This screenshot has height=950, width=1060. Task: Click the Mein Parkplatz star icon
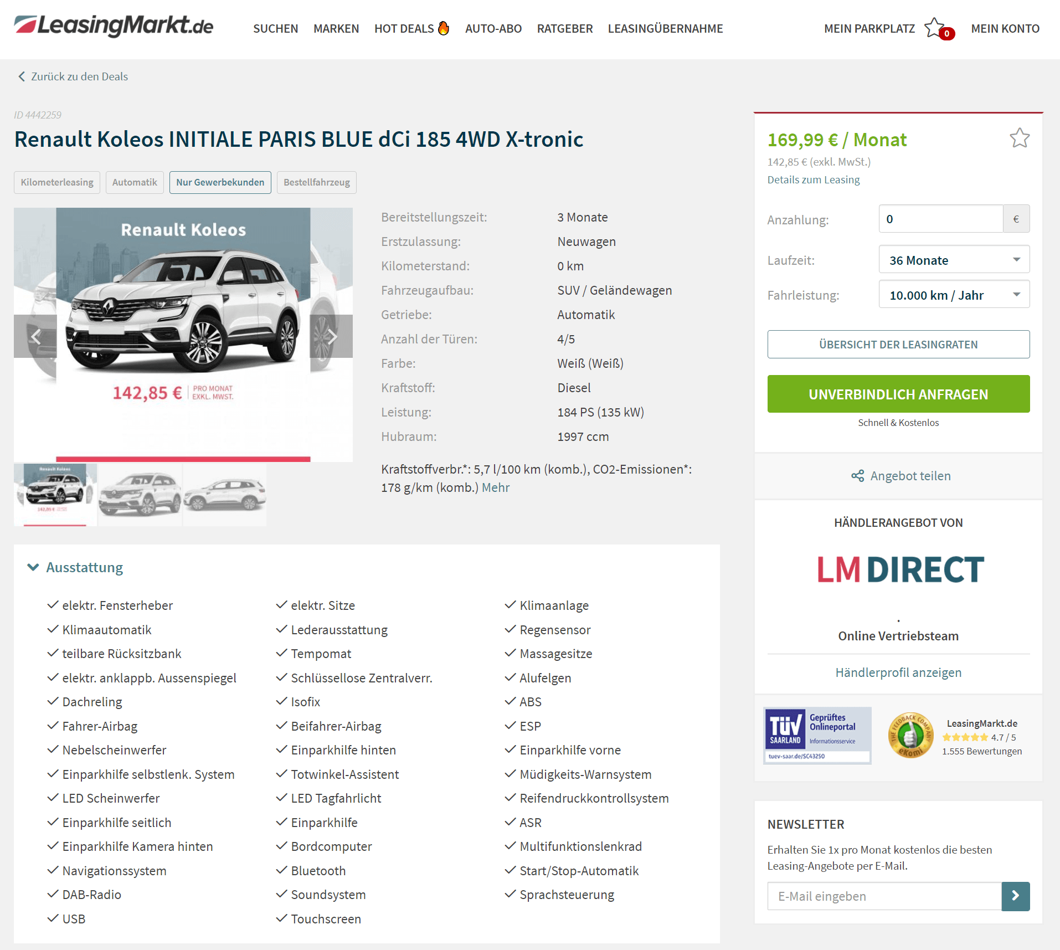935,28
